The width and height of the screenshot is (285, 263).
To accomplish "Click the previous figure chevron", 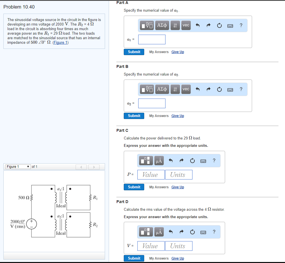I will (81, 167).
